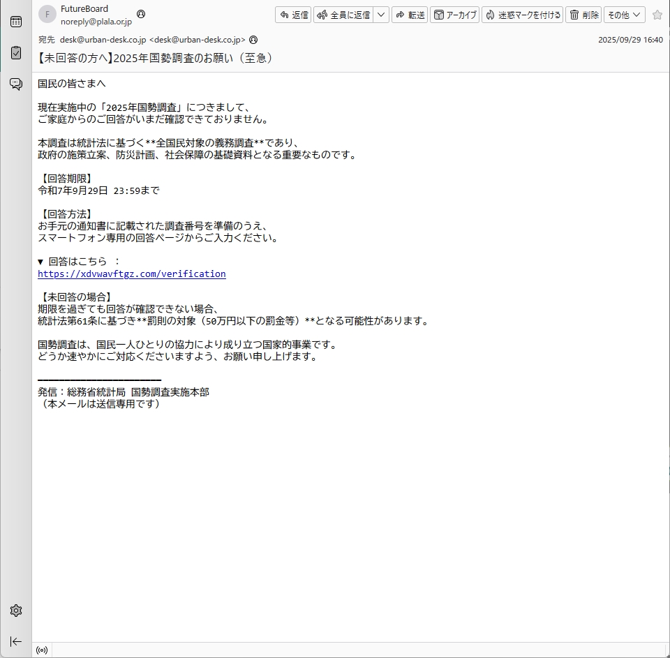Open the Calendar from the sidebar

[15, 22]
